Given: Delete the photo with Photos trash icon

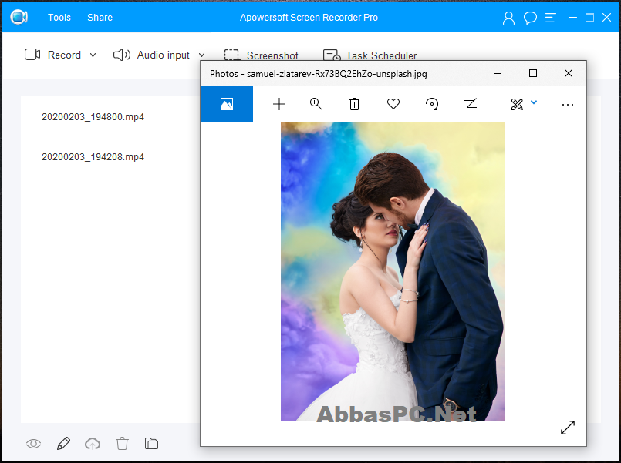Looking at the screenshot, I should click(x=354, y=104).
